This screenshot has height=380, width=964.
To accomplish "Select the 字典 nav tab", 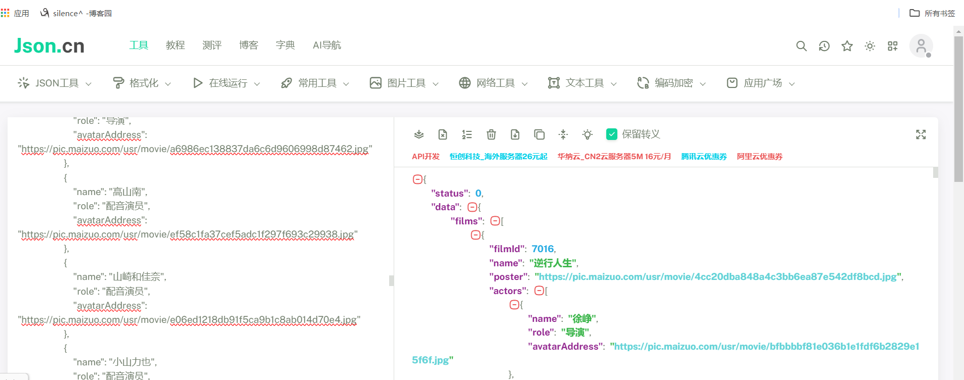I will coord(285,45).
